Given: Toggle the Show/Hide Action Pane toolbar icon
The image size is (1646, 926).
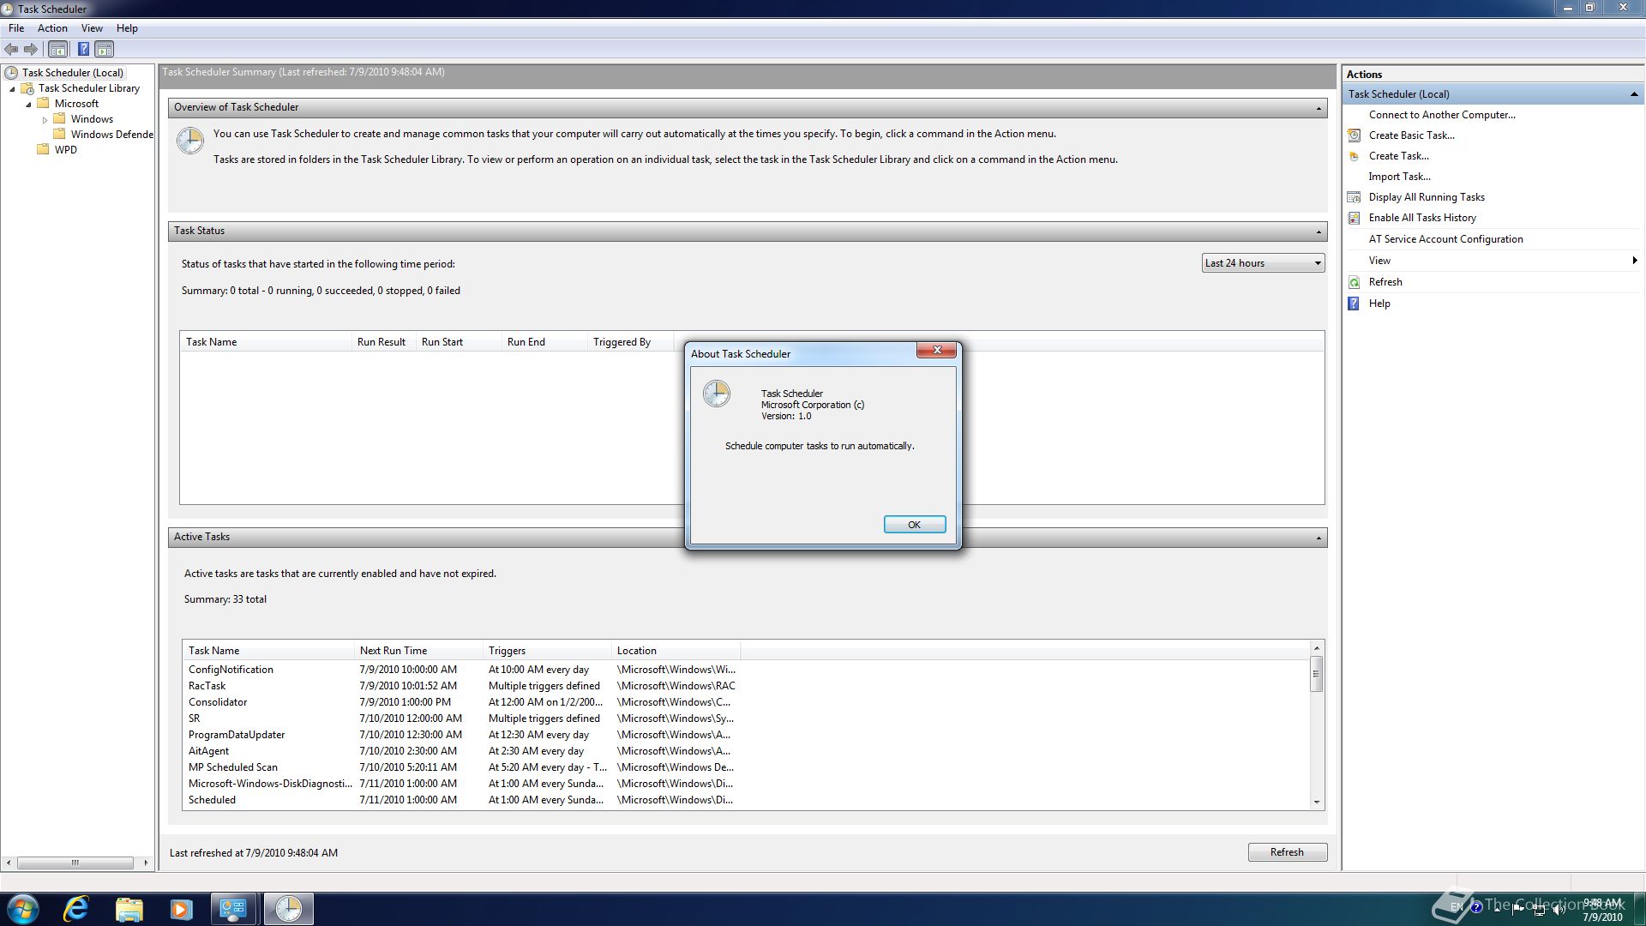Looking at the screenshot, I should click(x=104, y=50).
